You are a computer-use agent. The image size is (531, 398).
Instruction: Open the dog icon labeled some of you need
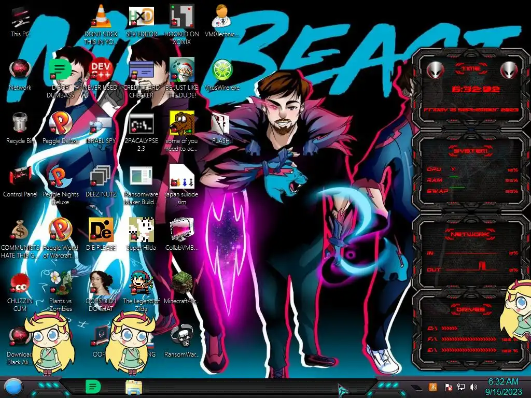point(181,132)
